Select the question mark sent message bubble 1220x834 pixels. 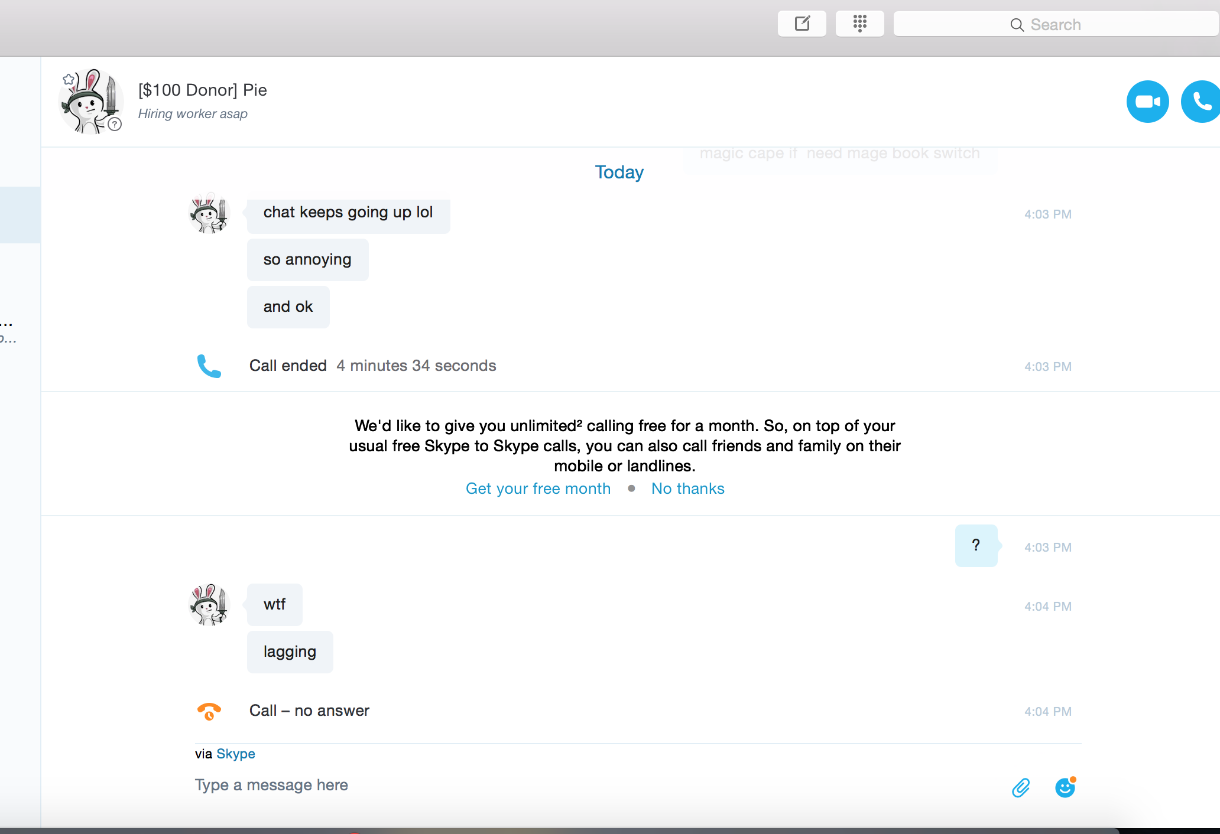pyautogui.click(x=976, y=546)
